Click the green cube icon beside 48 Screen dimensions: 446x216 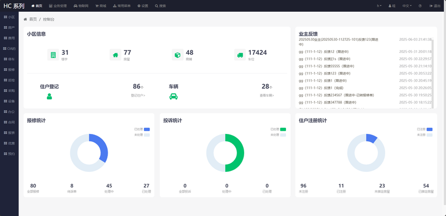(177, 55)
